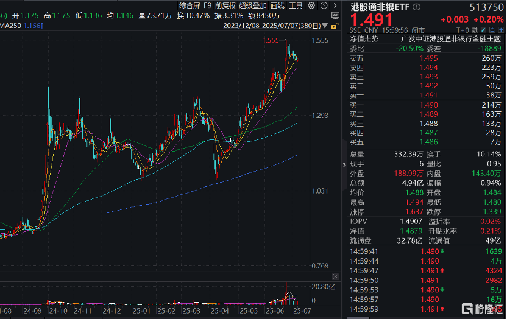Set a price alert bell icon
The height and width of the screenshot is (319, 507).
(x=492, y=30)
